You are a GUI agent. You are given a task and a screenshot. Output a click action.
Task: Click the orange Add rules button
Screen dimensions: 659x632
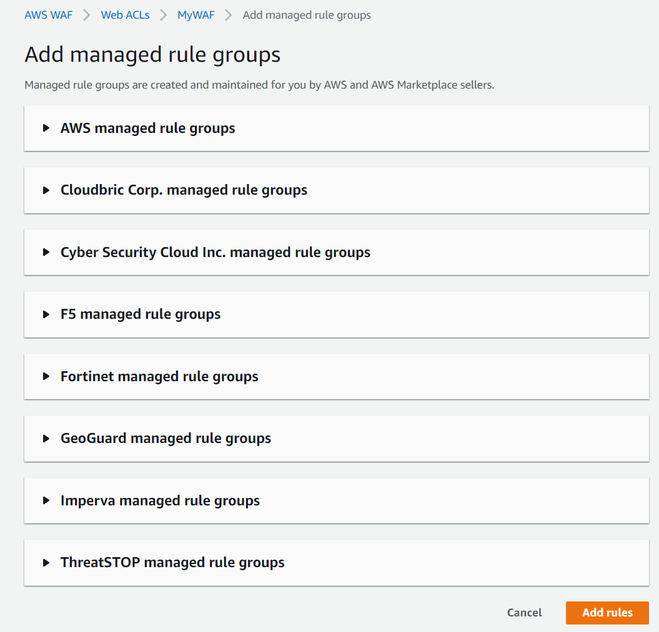coord(607,613)
